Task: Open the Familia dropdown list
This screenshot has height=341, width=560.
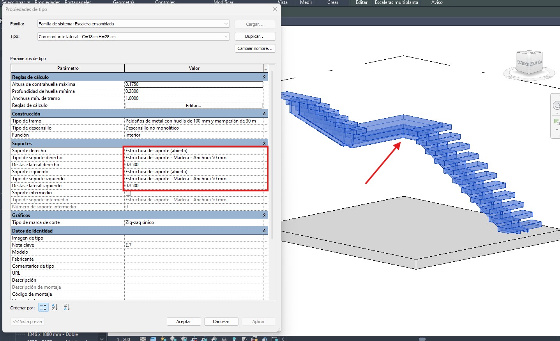Action: pyautogui.click(x=226, y=24)
